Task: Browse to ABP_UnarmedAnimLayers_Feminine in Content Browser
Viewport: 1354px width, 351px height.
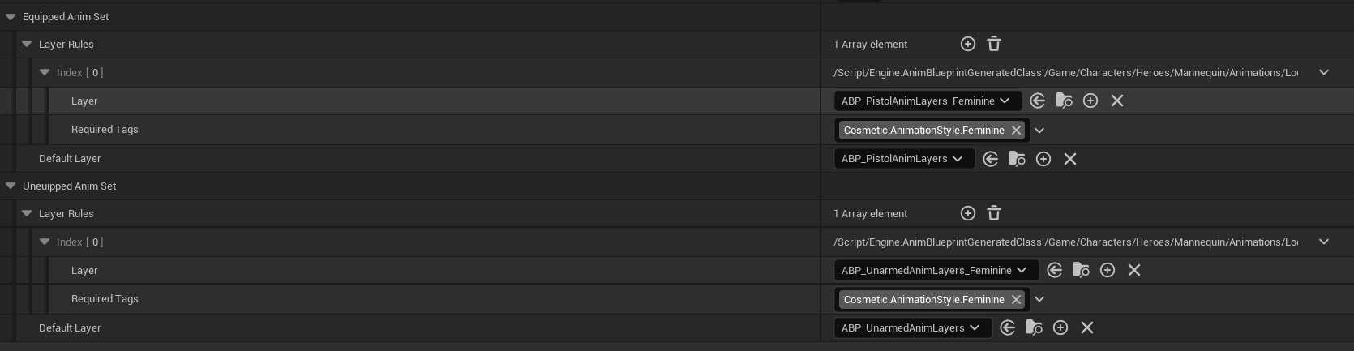Action: pyautogui.click(x=1081, y=270)
